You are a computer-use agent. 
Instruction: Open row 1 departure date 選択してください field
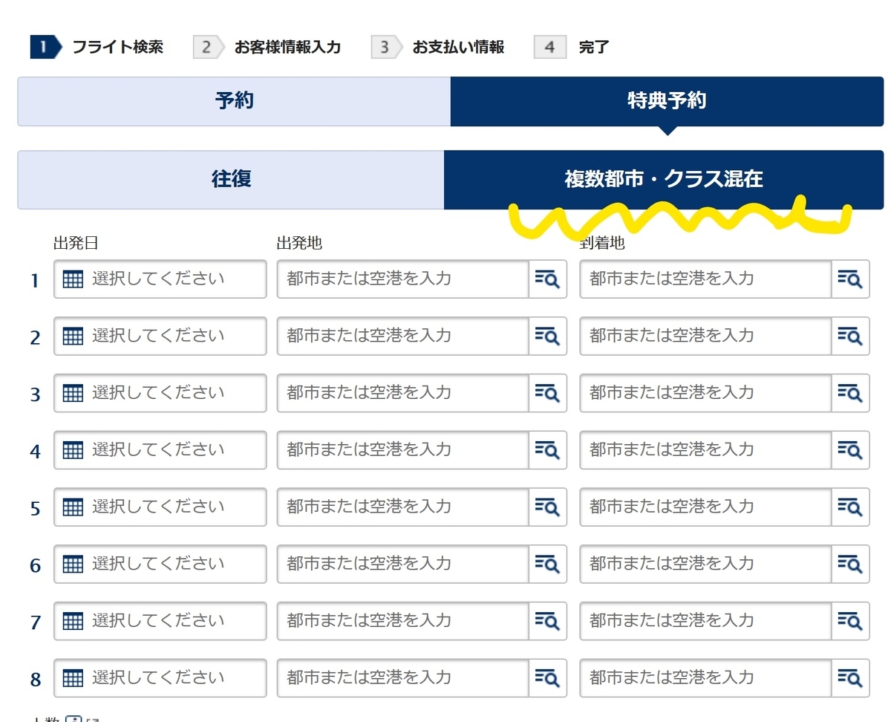click(x=160, y=279)
